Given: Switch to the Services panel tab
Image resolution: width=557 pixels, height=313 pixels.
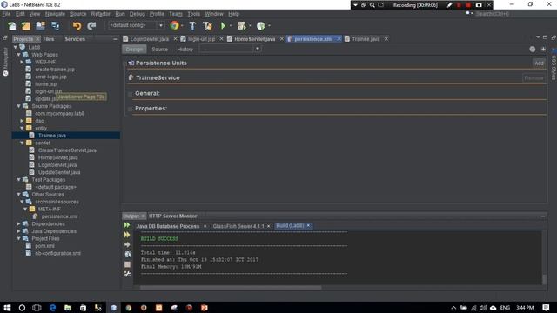Looking at the screenshot, I should pyautogui.click(x=75, y=39).
